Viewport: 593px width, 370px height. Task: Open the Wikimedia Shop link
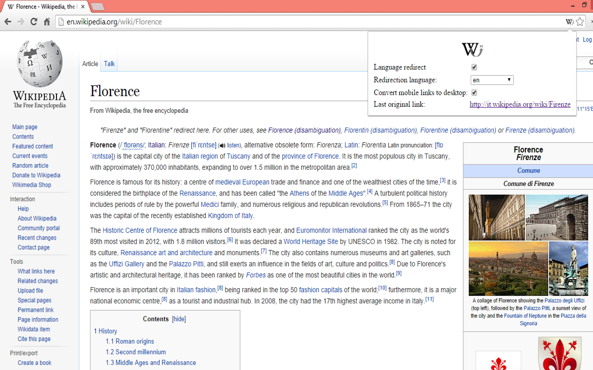tap(32, 185)
